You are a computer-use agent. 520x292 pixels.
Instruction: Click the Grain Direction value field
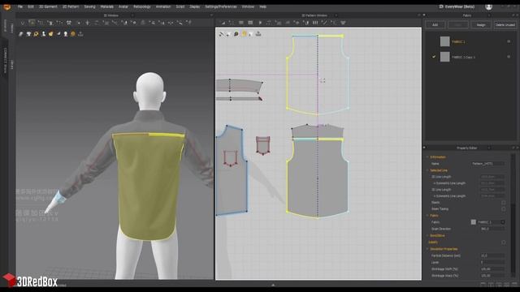[x=492, y=229]
